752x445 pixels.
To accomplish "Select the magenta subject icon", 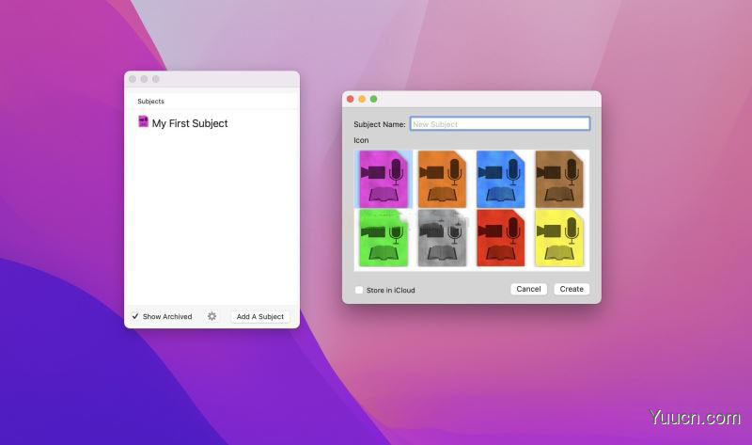I will (384, 179).
